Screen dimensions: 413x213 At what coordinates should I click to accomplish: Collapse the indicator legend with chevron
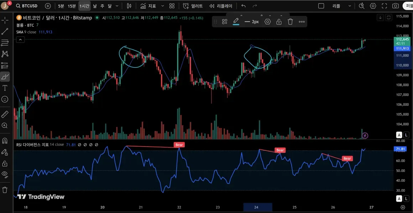(20, 40)
